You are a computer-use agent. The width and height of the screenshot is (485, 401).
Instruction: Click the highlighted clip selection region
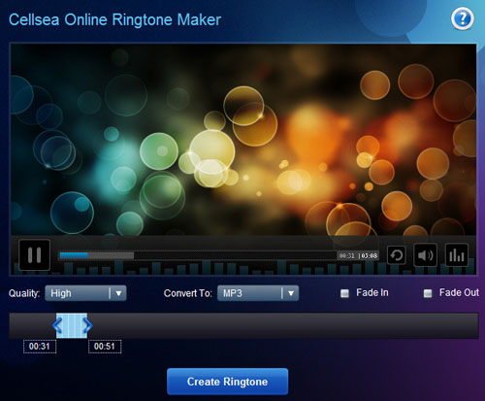click(x=72, y=325)
